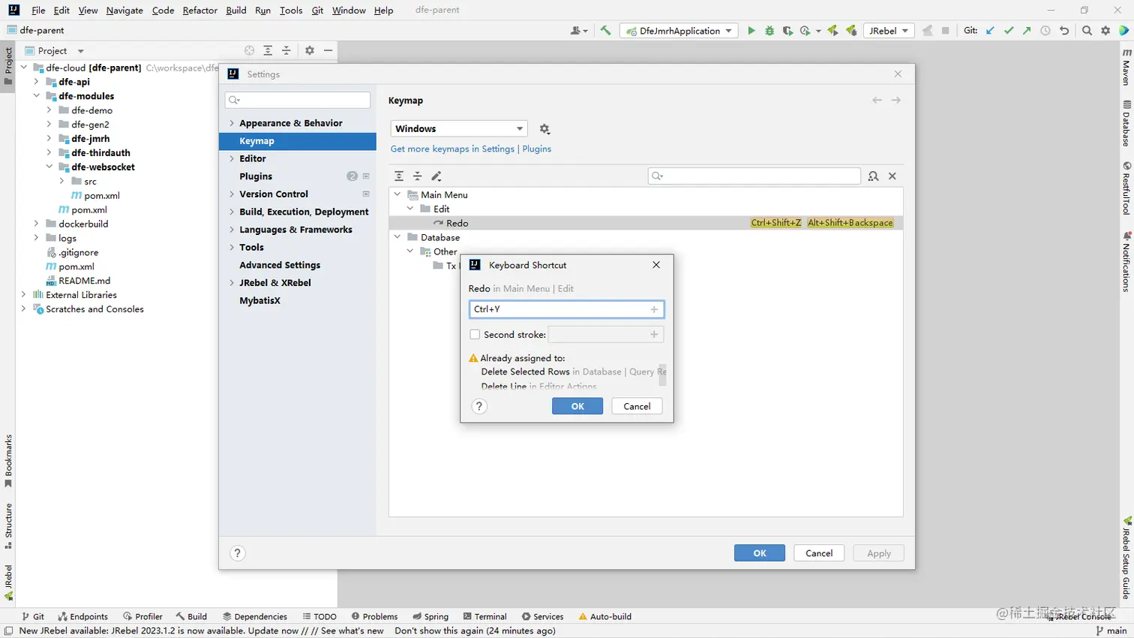This screenshot has height=638, width=1134.
Task: Open help in Keyboard Shortcut dialog
Action: tap(479, 406)
